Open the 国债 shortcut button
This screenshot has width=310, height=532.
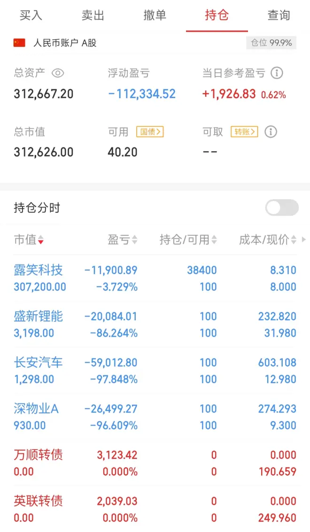(150, 132)
